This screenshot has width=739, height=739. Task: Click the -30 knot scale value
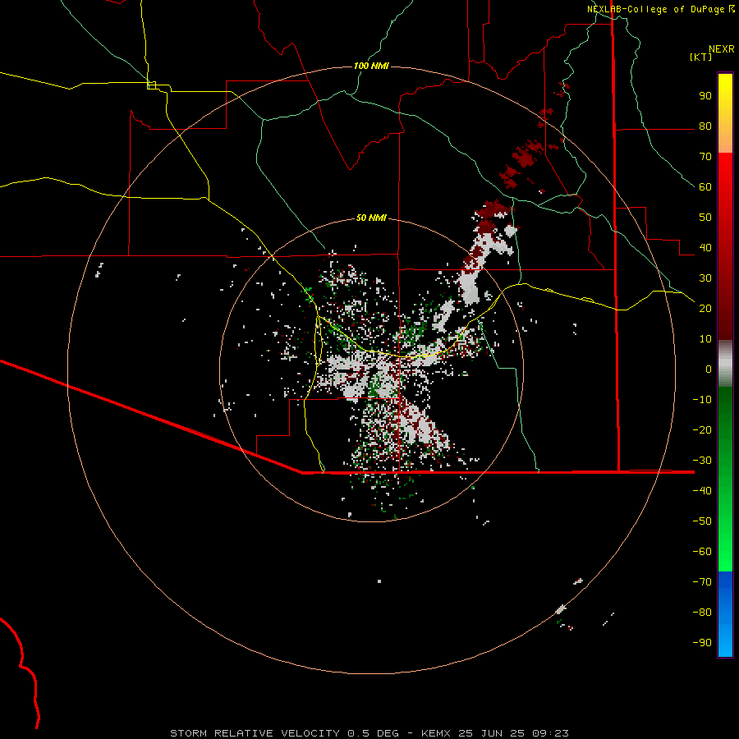tap(702, 461)
